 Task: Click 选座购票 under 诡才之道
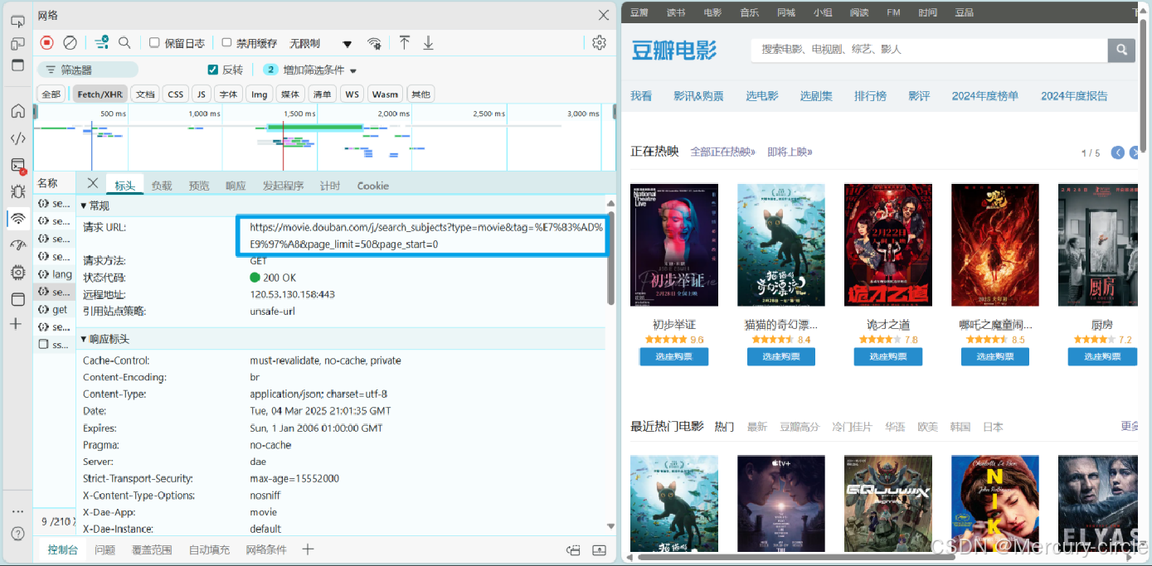click(x=887, y=356)
